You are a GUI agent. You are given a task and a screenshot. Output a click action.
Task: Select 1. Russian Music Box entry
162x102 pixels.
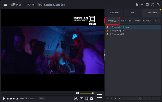coord(133,27)
